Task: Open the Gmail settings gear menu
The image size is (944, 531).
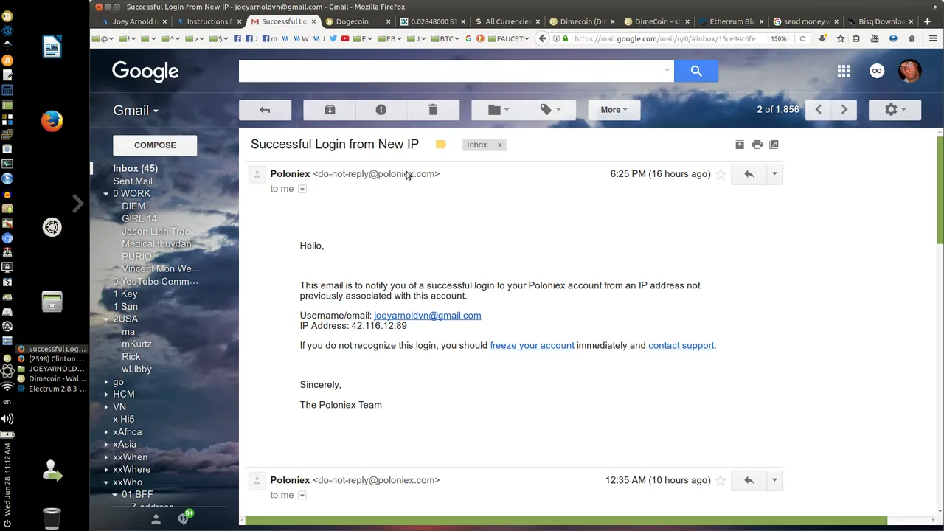Action: pos(895,110)
